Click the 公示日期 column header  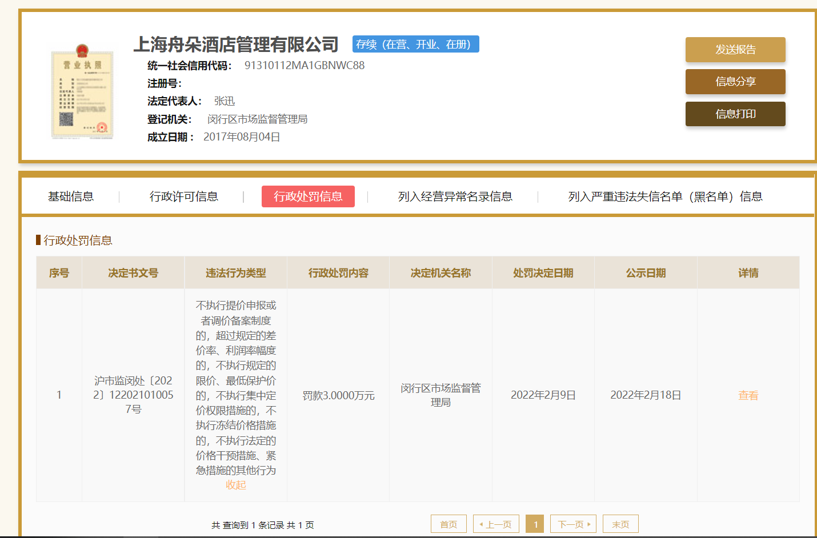click(x=646, y=273)
